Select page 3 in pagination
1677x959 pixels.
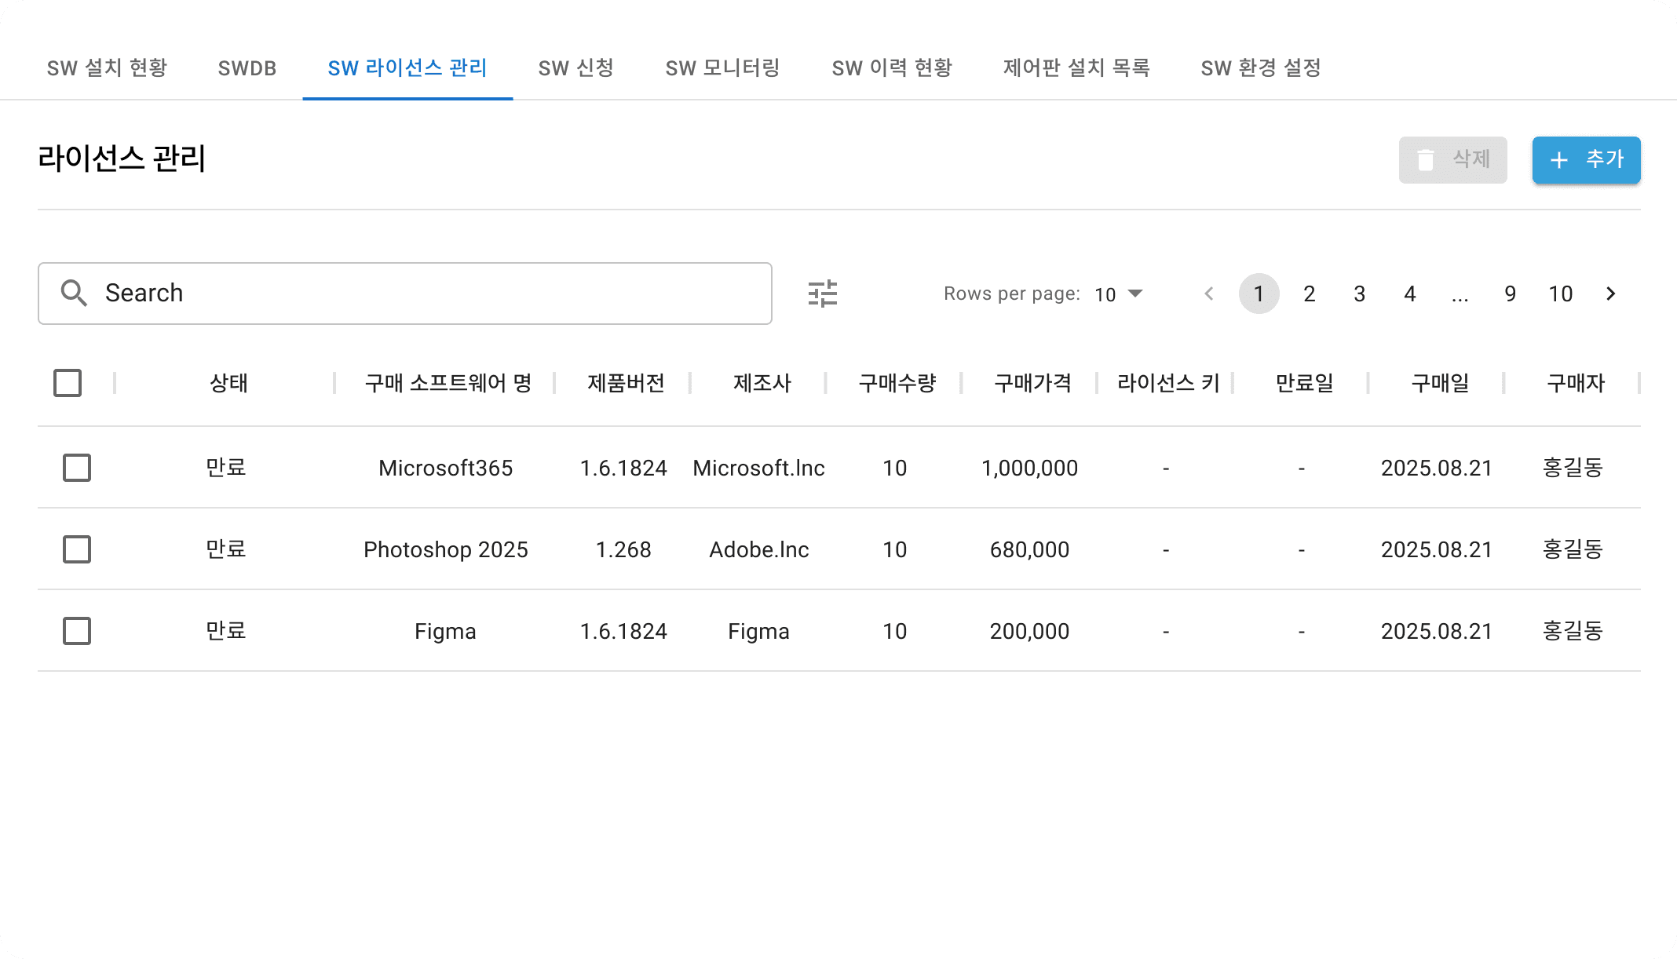pos(1359,294)
